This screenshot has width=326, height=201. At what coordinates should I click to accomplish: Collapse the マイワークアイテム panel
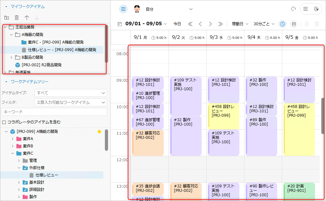tap(6, 6)
